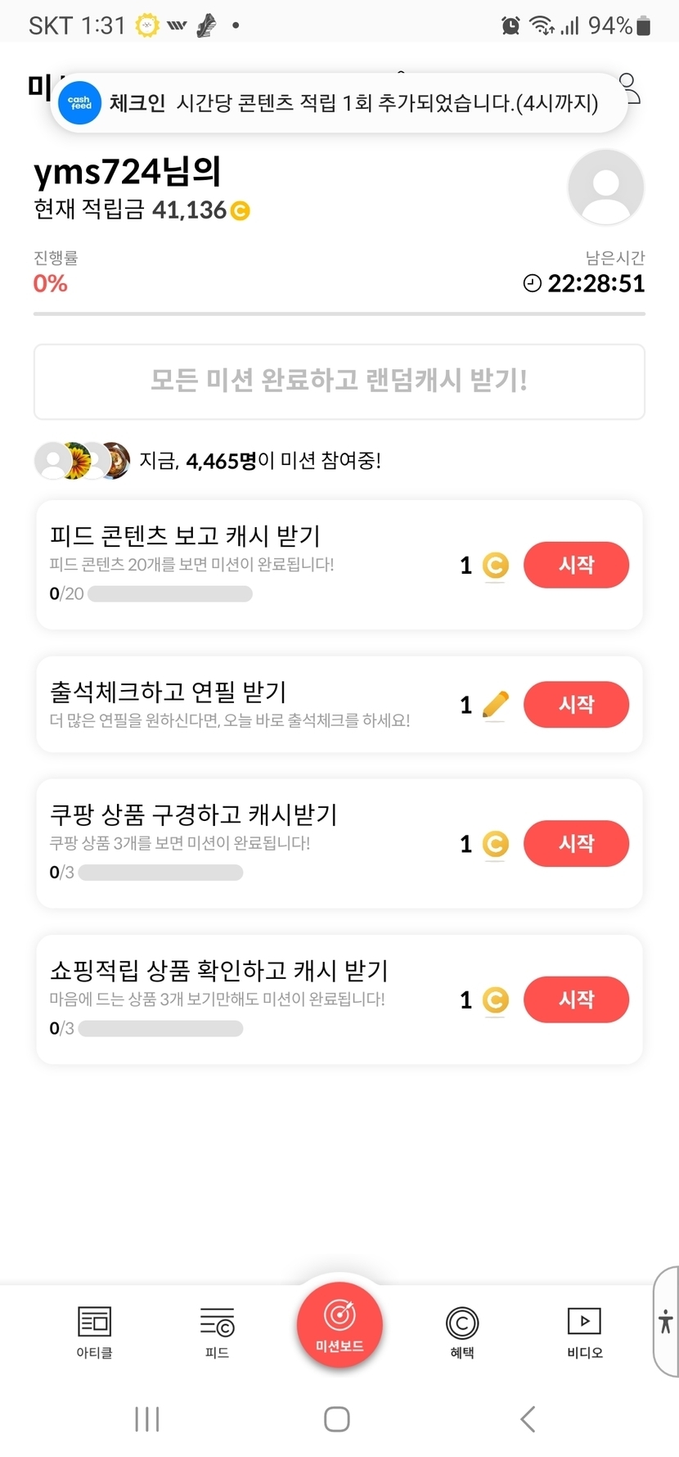Start the 쿠팡 상품 구경하고 캐시받기 mission
Screen dimensions: 679x1457
click(x=576, y=843)
